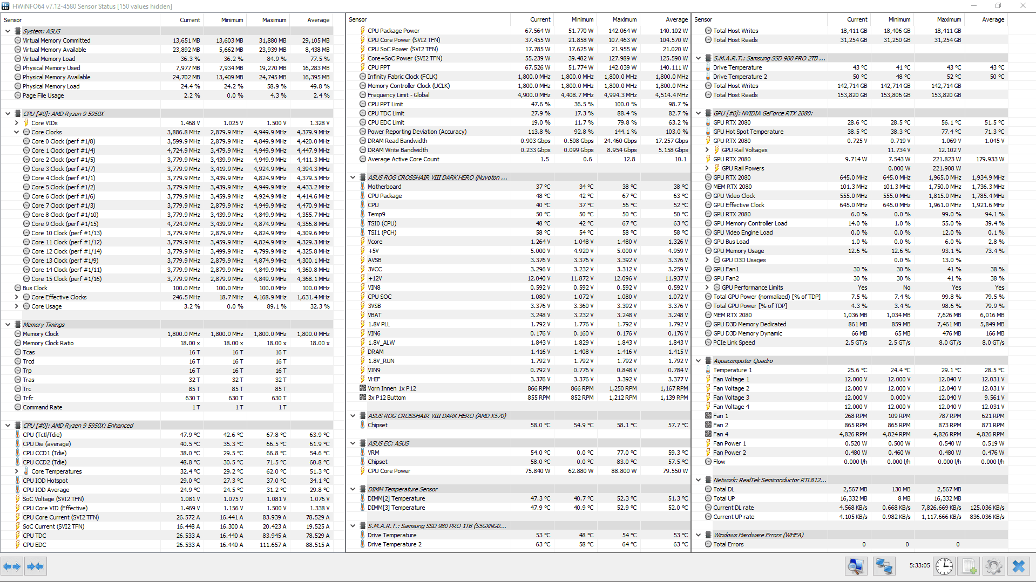This screenshot has height=582, width=1036.
Task: Click the thermometer icon beside CPU (Tctl/Tdie)
Action: [18, 435]
